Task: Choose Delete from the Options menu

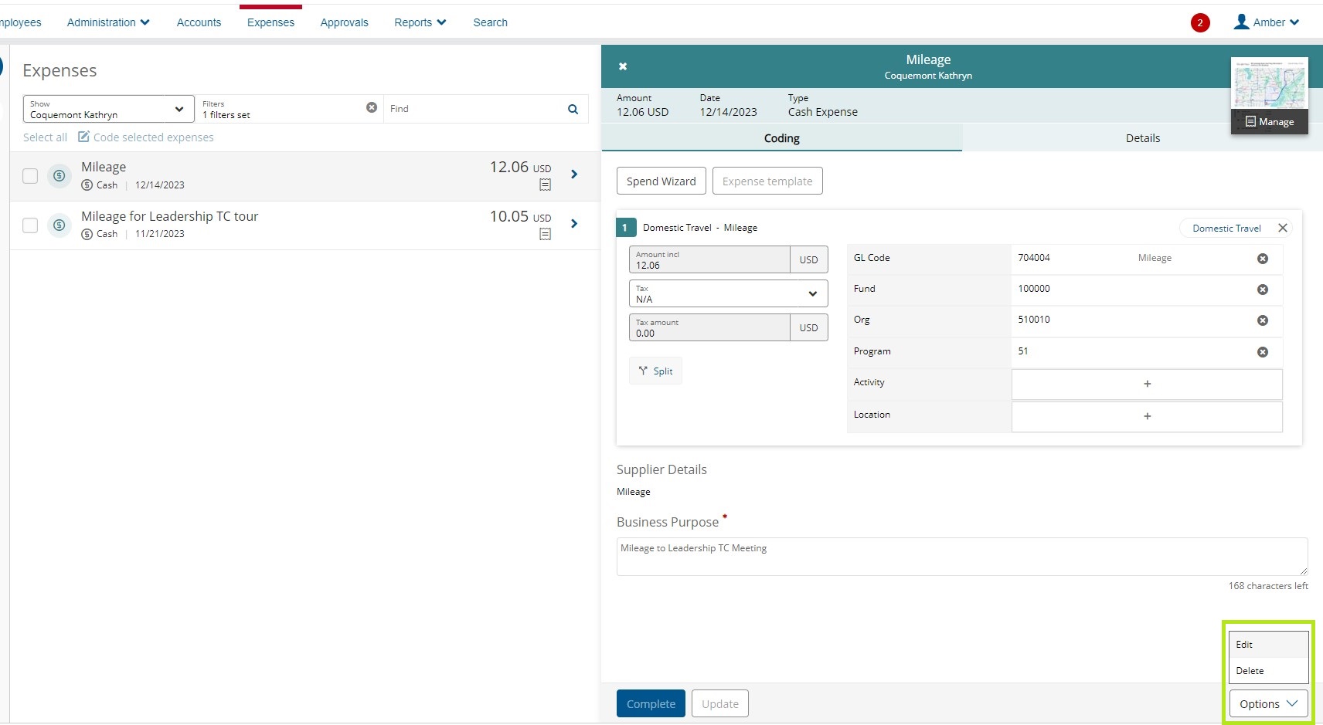Action: (x=1250, y=671)
